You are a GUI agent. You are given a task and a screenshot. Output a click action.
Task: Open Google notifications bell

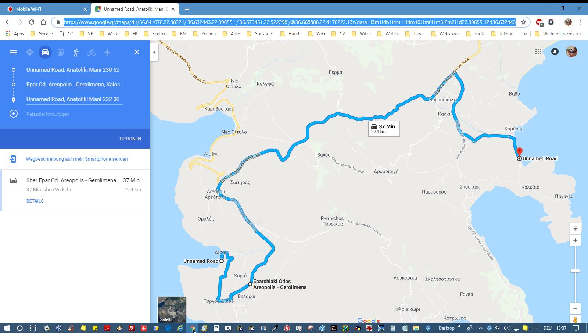(555, 52)
